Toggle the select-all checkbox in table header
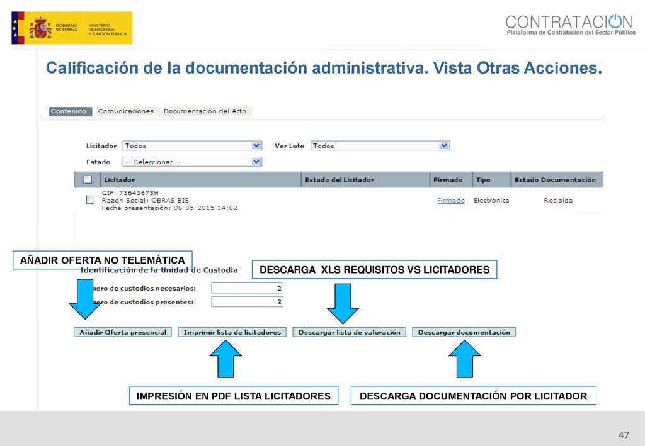Image resolution: width=645 pixels, height=446 pixels. coord(88,179)
